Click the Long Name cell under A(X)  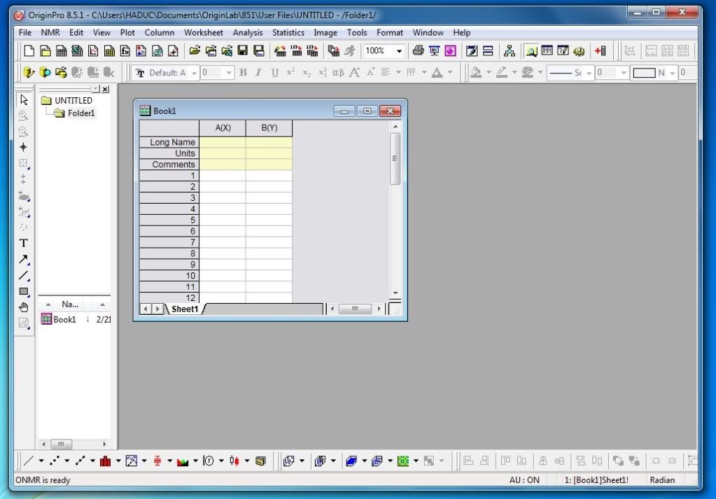pos(223,142)
